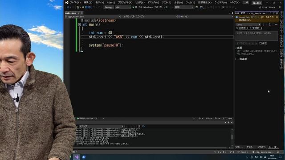
Task: Open the 自動 dropdown in toolbar
Action: click(x=184, y=7)
